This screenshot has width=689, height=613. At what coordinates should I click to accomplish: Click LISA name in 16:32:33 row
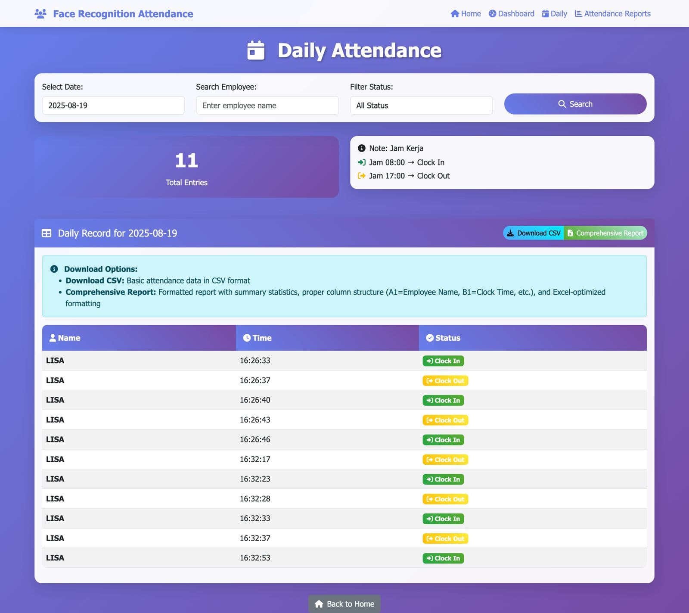point(55,518)
